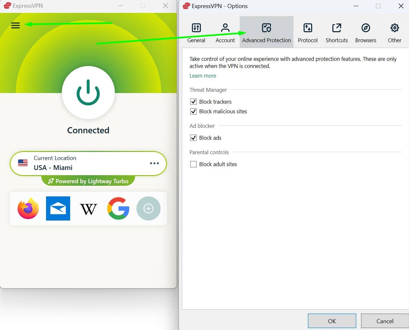This screenshot has height=330, width=409.
Task: Click the Parental controls section heading
Action: click(209, 152)
